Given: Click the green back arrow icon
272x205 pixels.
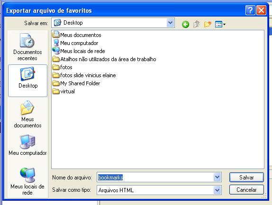Looking at the screenshot, I should tap(185, 24).
